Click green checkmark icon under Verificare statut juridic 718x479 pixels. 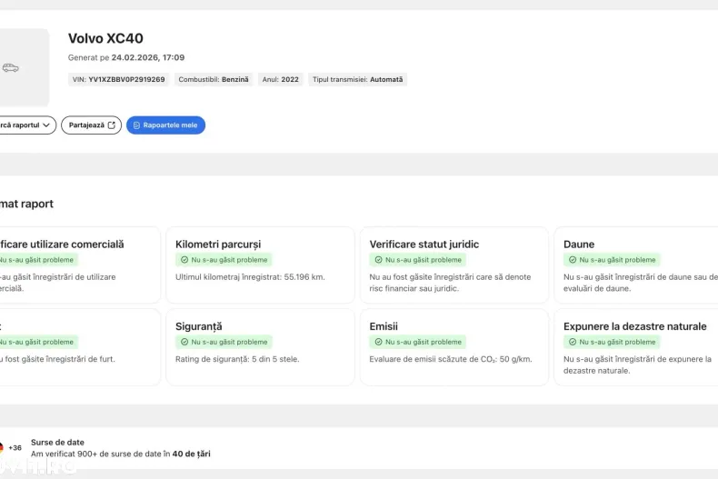point(378,260)
